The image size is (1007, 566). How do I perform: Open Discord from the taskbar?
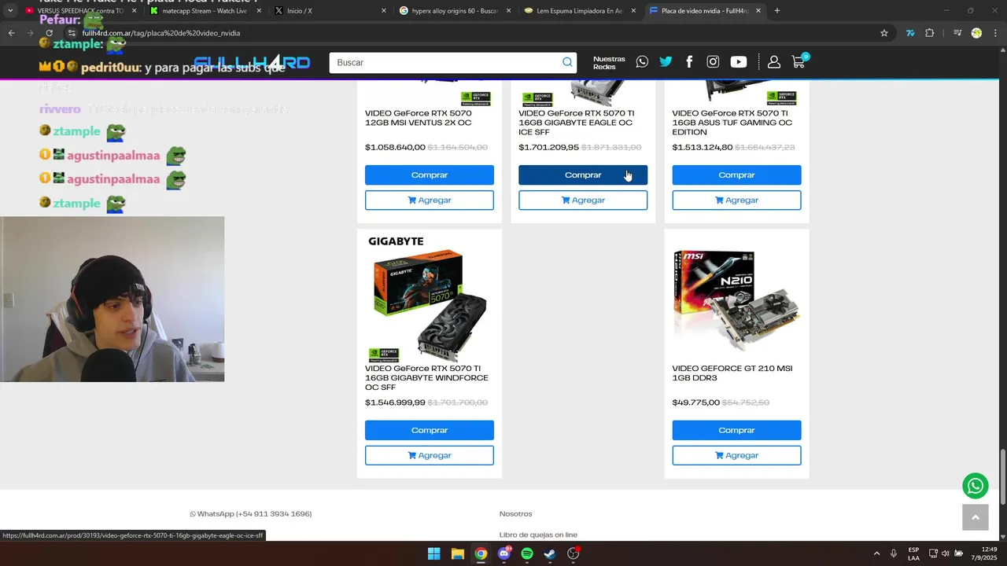tap(504, 553)
